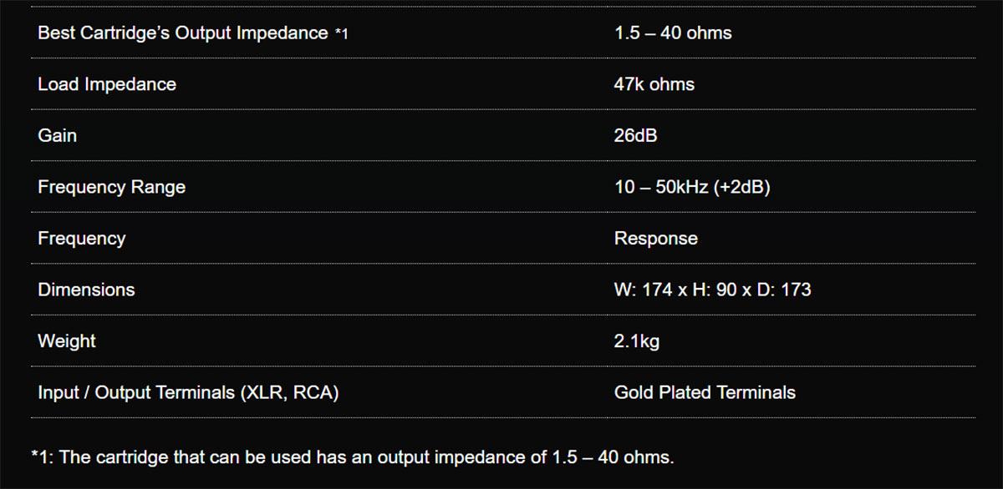The width and height of the screenshot is (1003, 489).
Task: Click the "Input / Output Terminals" label
Action: (x=135, y=392)
